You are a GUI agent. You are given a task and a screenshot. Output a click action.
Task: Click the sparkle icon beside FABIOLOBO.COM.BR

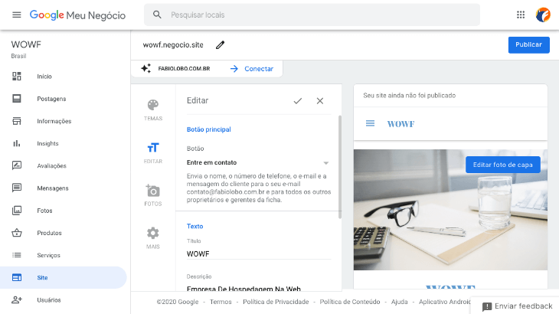tap(145, 68)
